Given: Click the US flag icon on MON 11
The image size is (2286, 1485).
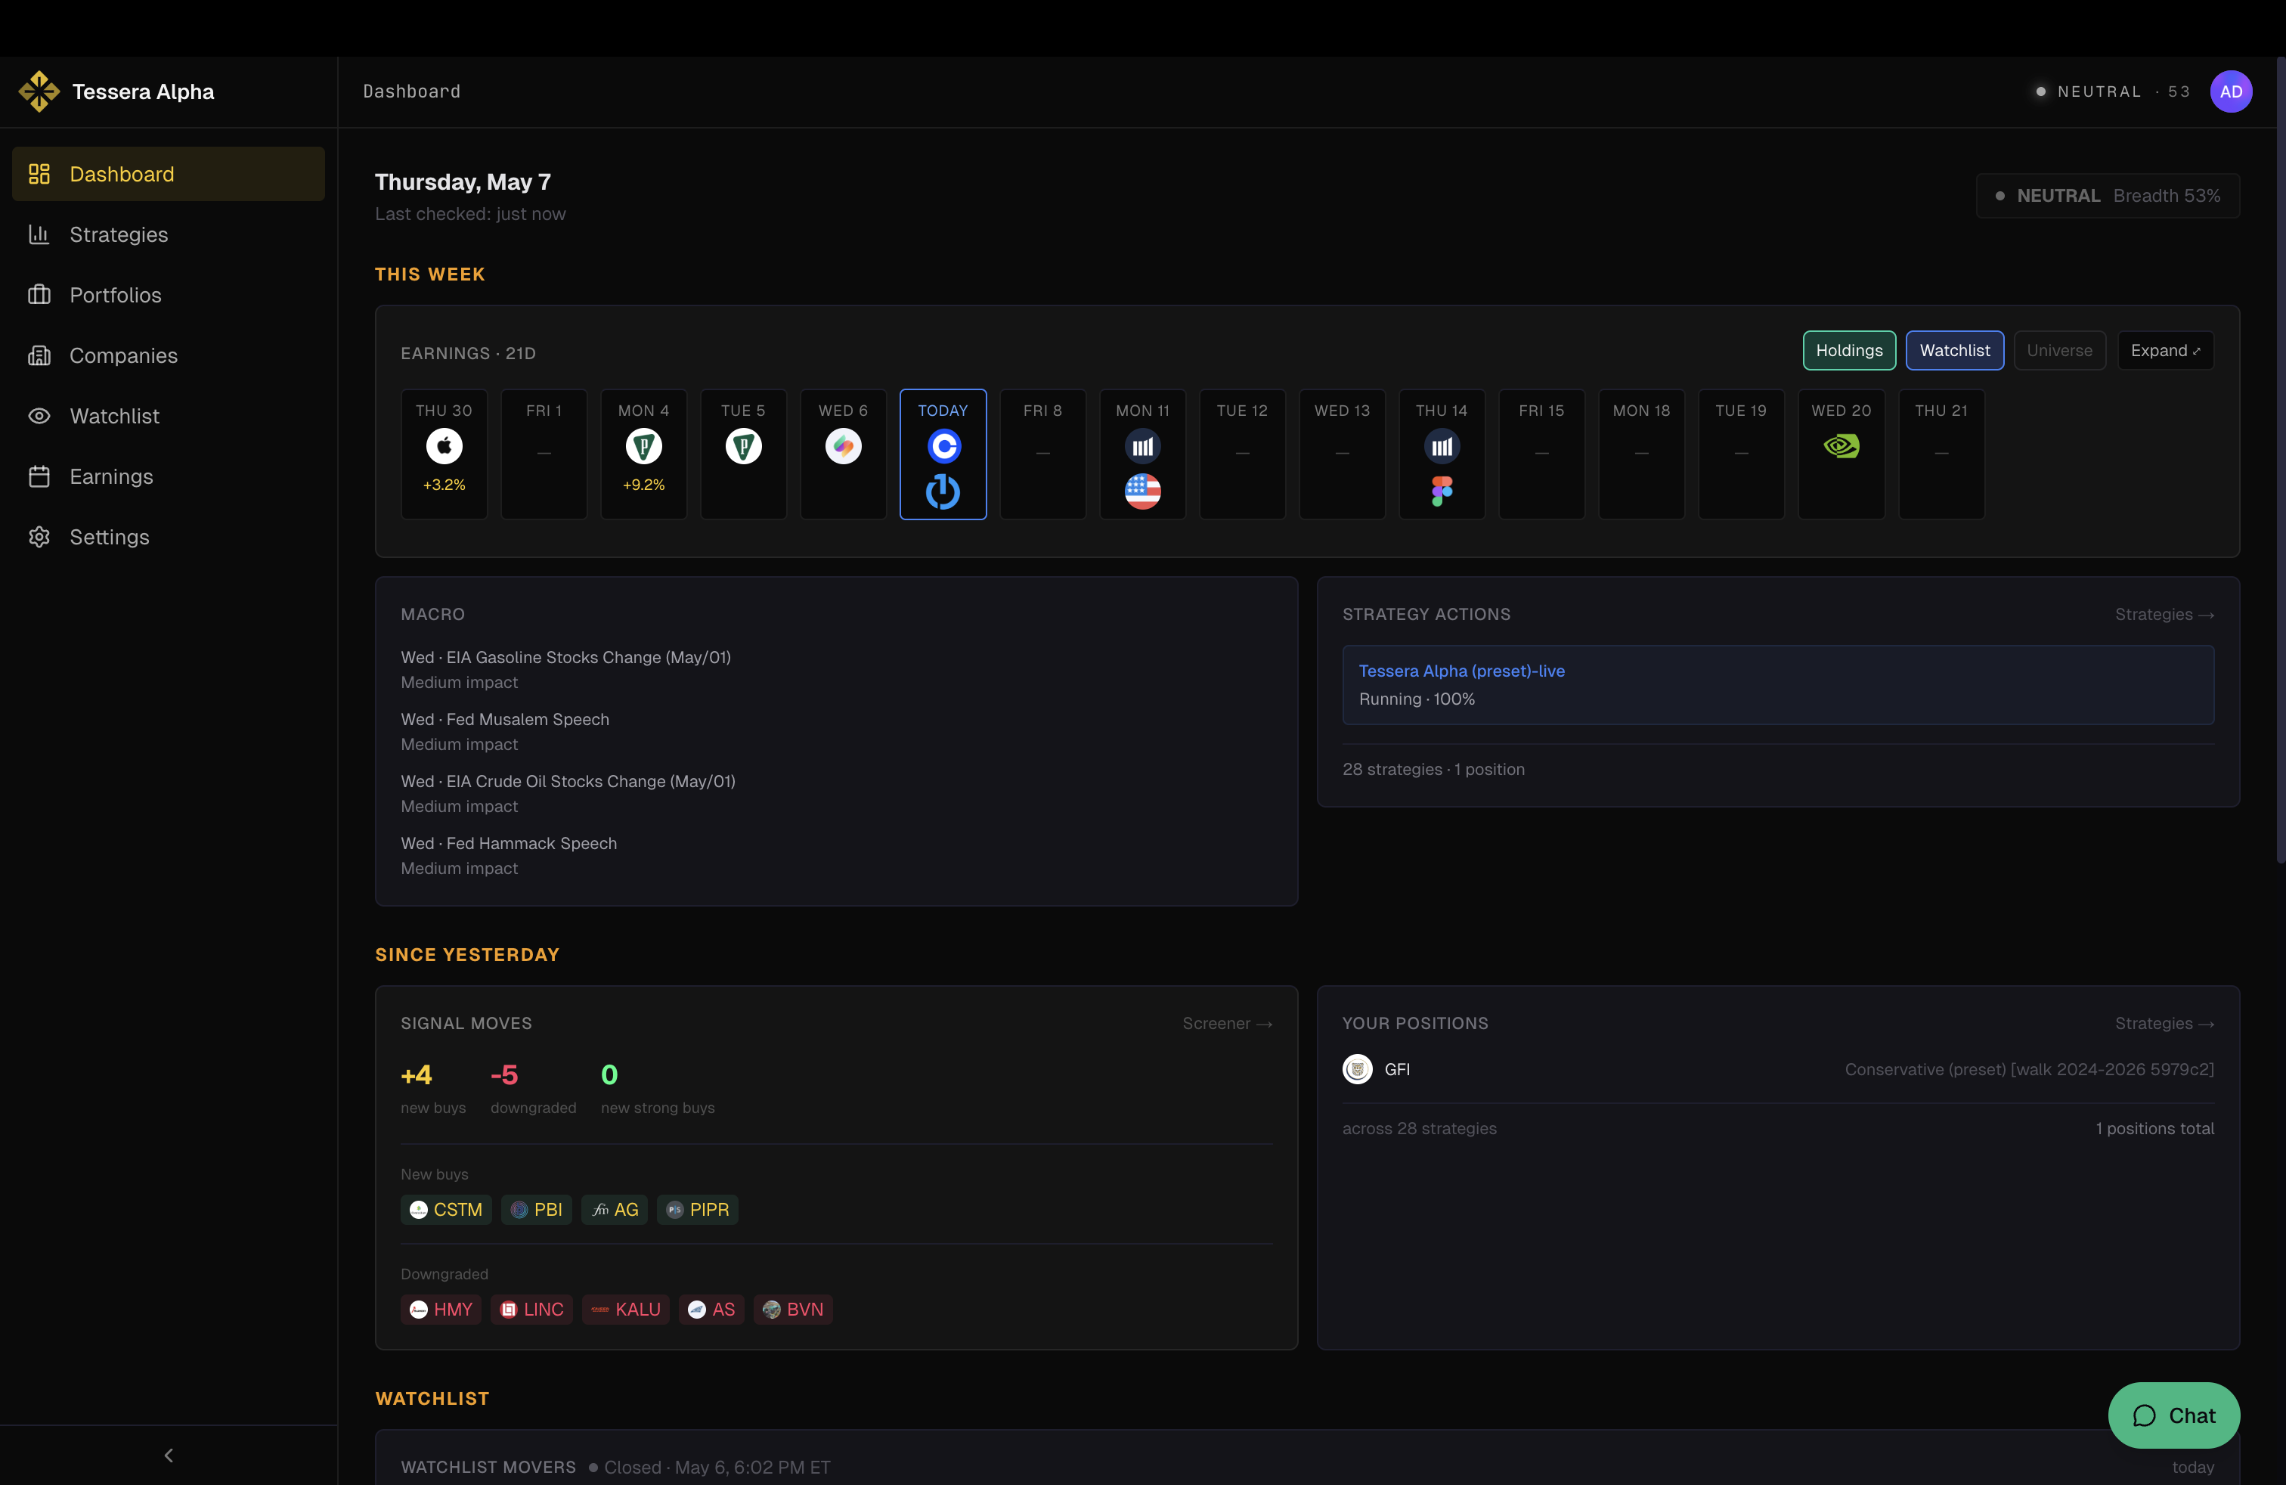Looking at the screenshot, I should pos(1143,491).
